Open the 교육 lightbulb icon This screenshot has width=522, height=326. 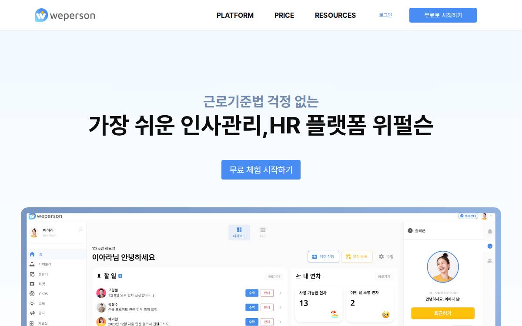click(32, 303)
